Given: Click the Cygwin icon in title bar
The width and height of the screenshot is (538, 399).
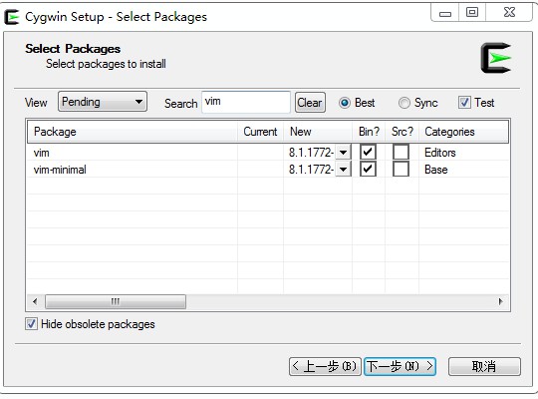Looking at the screenshot, I should coord(12,17).
